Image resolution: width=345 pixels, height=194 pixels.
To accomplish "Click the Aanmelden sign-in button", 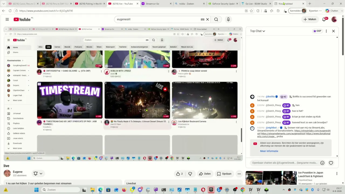I will [298, 11].
